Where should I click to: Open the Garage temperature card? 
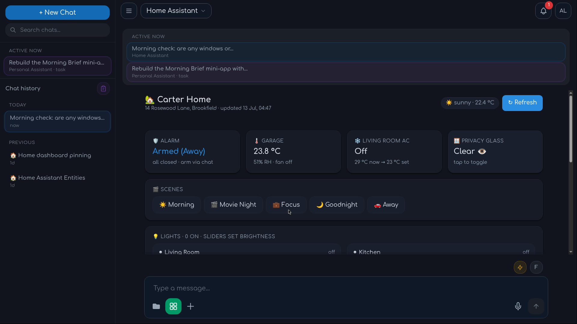(x=293, y=151)
